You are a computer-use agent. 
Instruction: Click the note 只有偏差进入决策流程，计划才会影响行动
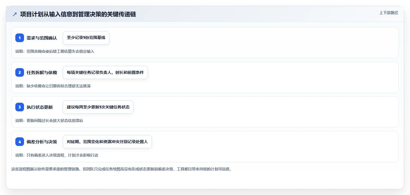(x=62, y=155)
